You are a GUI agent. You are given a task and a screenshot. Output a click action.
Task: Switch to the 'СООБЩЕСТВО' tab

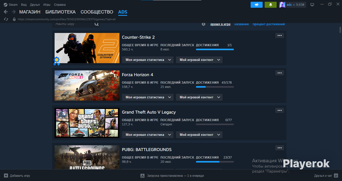(x=97, y=12)
